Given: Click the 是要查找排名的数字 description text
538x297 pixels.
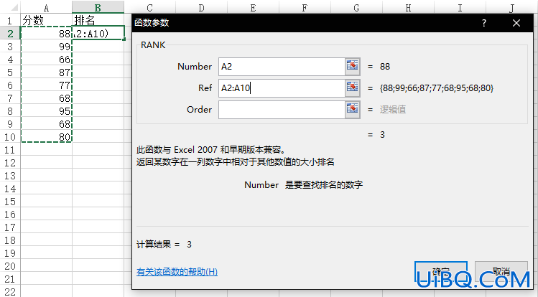Looking at the screenshot, I should (x=323, y=185).
